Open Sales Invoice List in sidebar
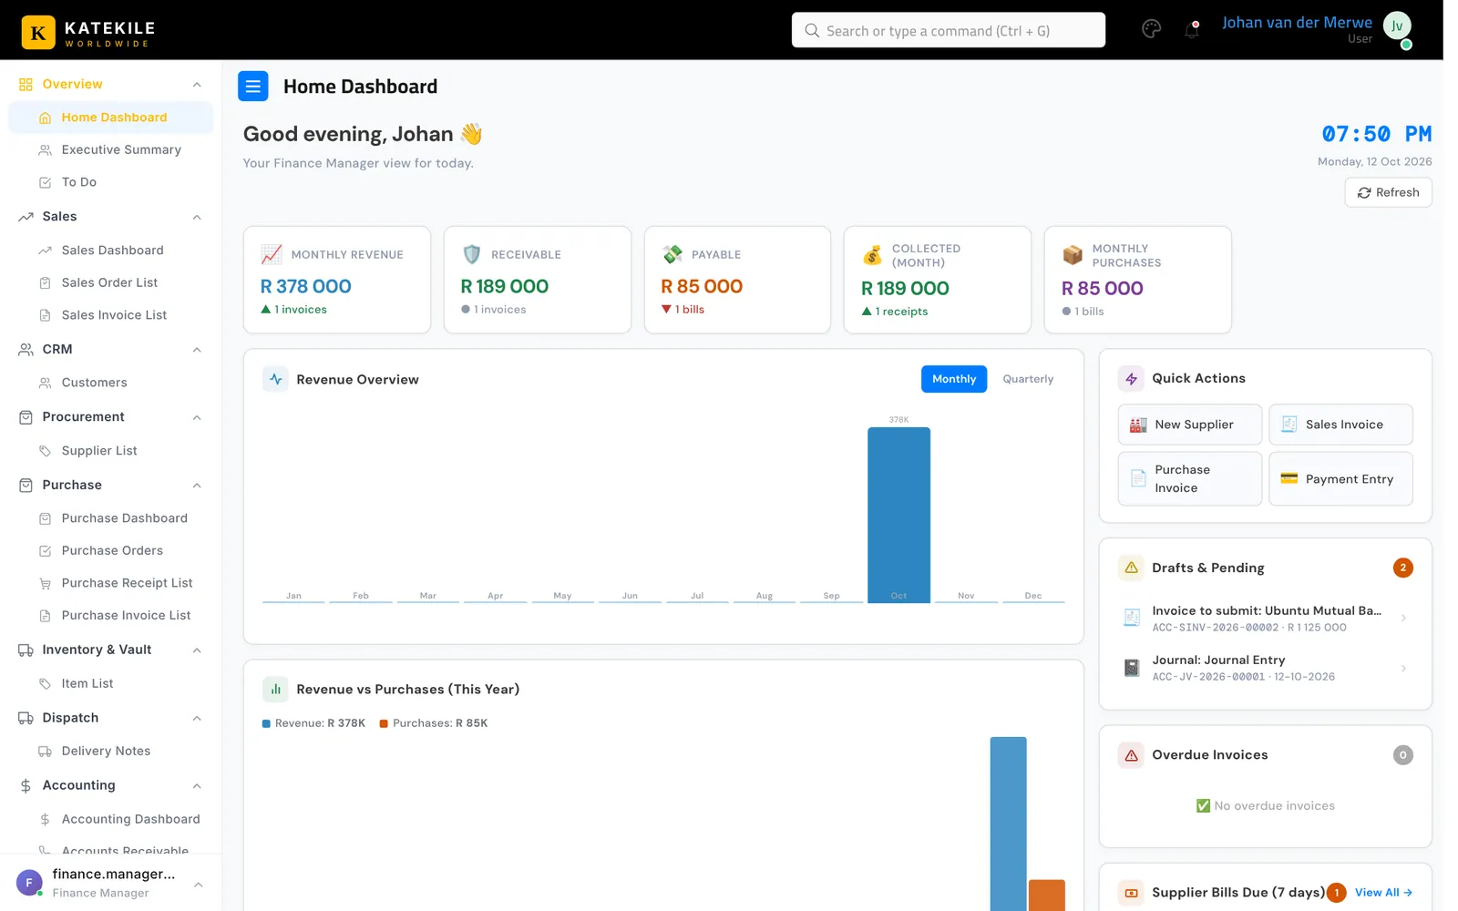The height and width of the screenshot is (911, 1458). pos(110,315)
